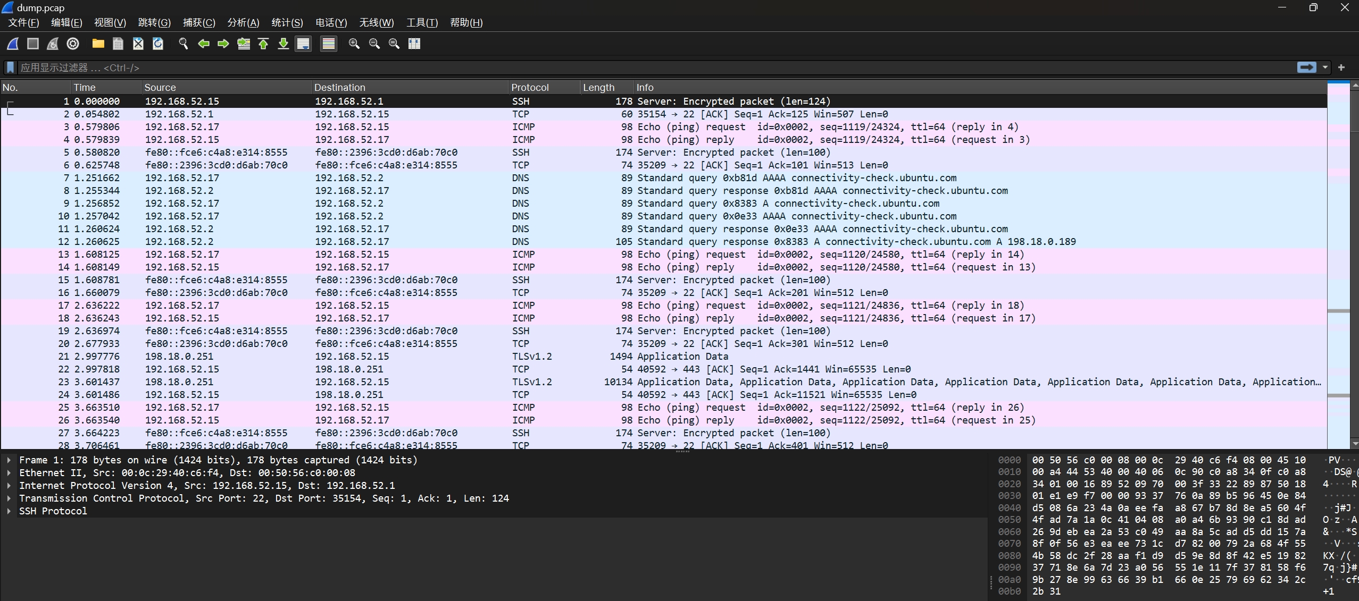Image resolution: width=1359 pixels, height=601 pixels.
Task: Start capturing packets with the shark fin icon
Action: point(13,44)
